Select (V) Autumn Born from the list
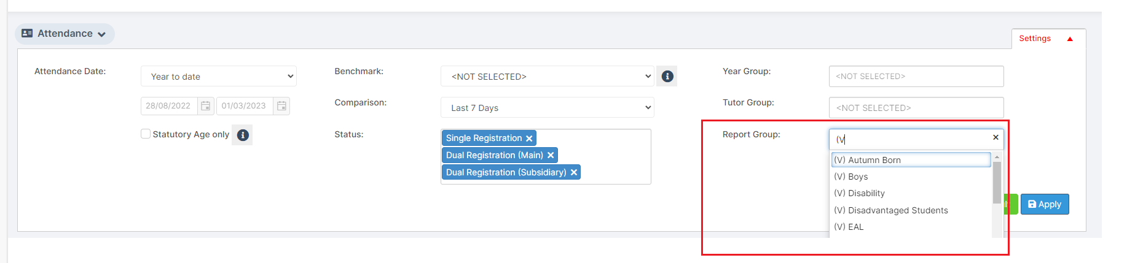The image size is (1127, 263). click(911, 160)
